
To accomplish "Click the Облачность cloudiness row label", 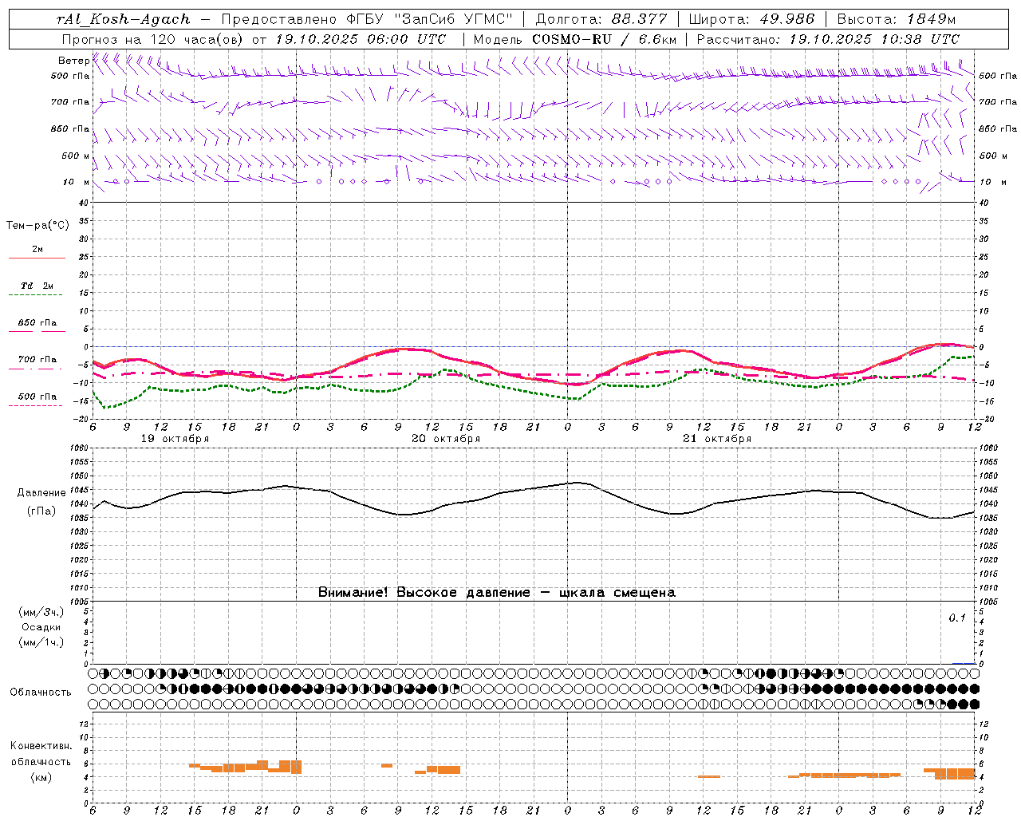I will (41, 692).
